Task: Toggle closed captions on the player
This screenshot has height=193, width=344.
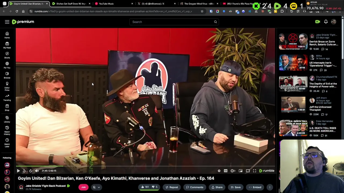Action: coord(225,171)
